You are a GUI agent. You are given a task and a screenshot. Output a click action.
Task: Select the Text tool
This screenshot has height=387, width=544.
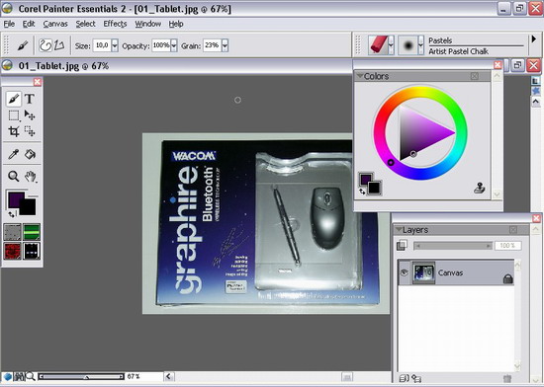coord(30,99)
